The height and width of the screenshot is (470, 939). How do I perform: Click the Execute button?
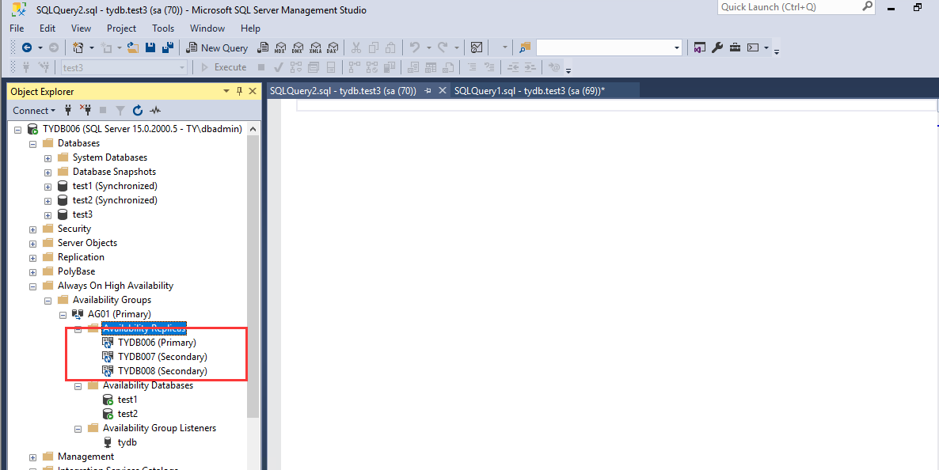223,67
